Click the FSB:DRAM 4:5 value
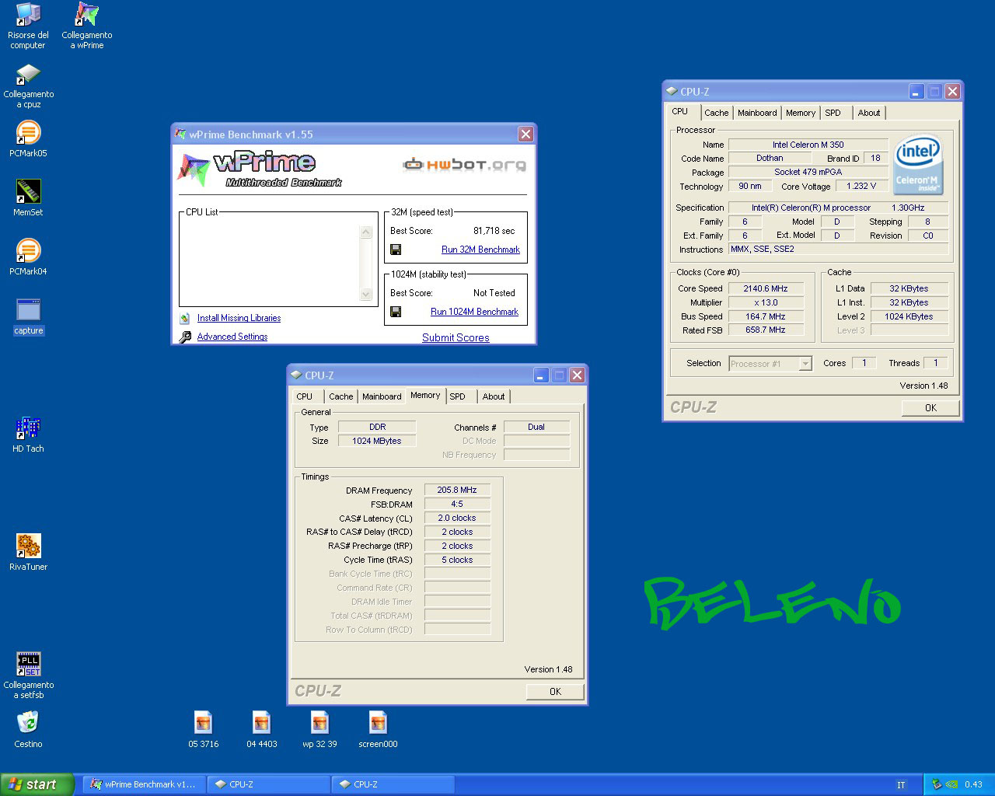The width and height of the screenshot is (995, 796). (x=457, y=504)
